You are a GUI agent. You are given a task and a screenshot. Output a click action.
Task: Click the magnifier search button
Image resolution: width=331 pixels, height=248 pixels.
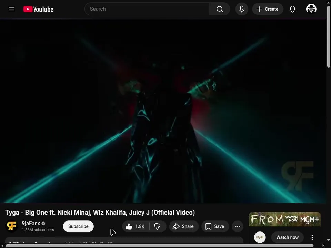click(220, 9)
